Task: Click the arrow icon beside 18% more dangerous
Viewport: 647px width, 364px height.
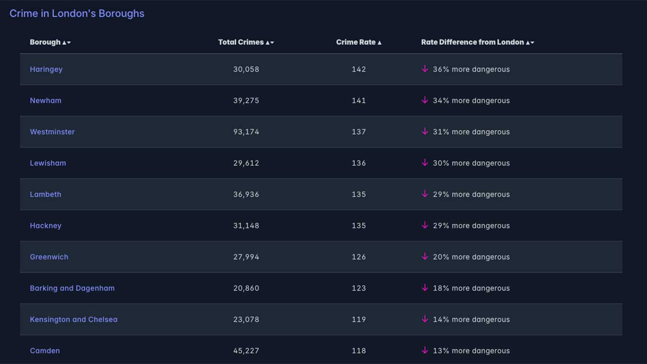Action: coord(425,288)
